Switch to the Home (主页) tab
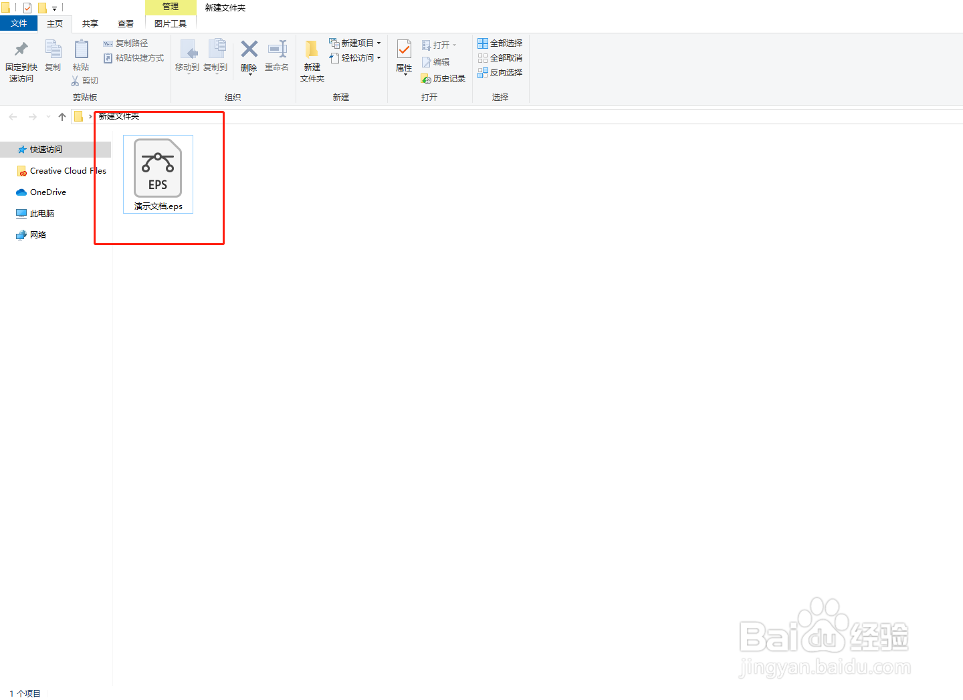The image size is (963, 700). coord(55,24)
